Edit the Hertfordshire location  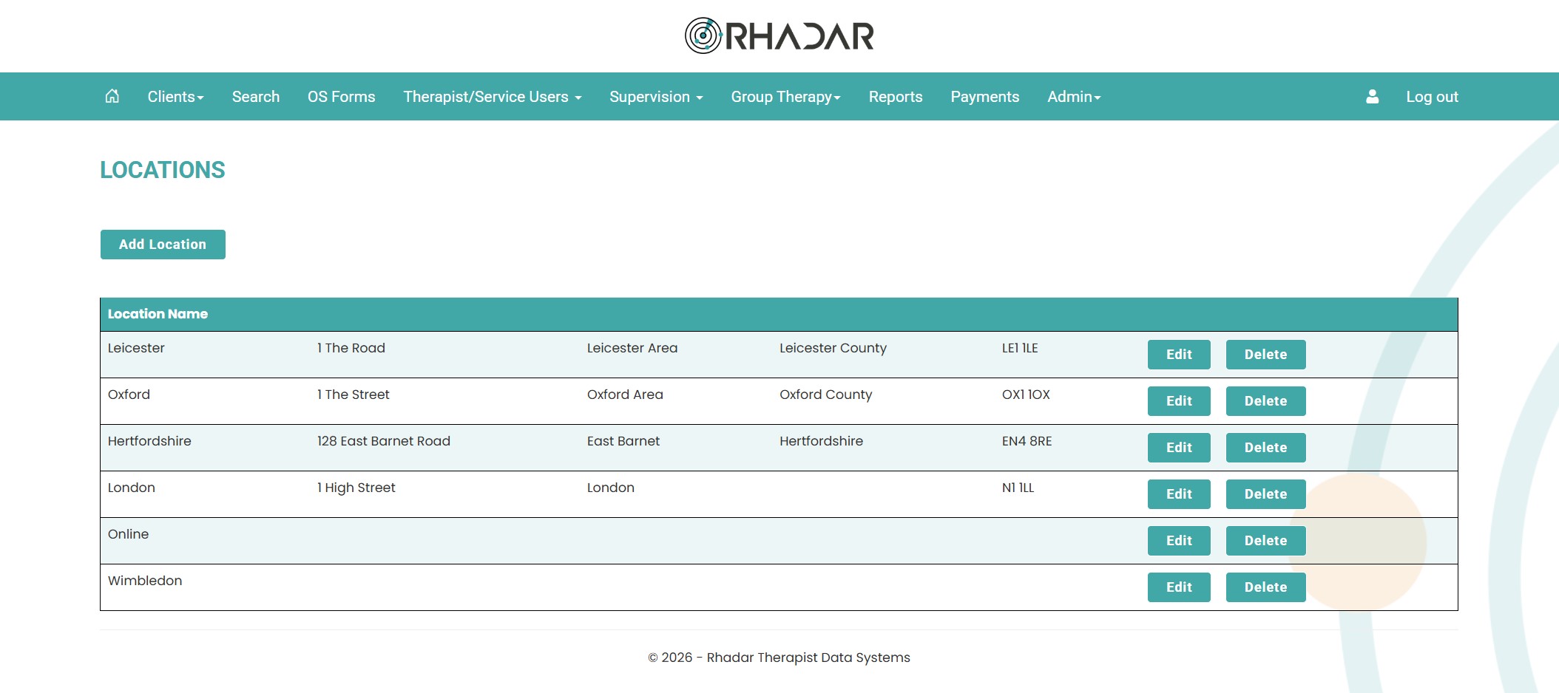(x=1179, y=448)
